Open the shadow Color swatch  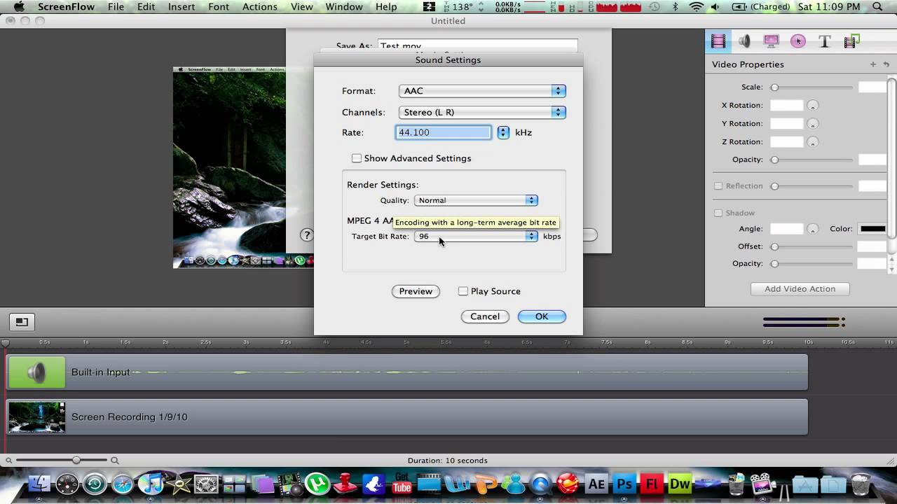click(873, 229)
